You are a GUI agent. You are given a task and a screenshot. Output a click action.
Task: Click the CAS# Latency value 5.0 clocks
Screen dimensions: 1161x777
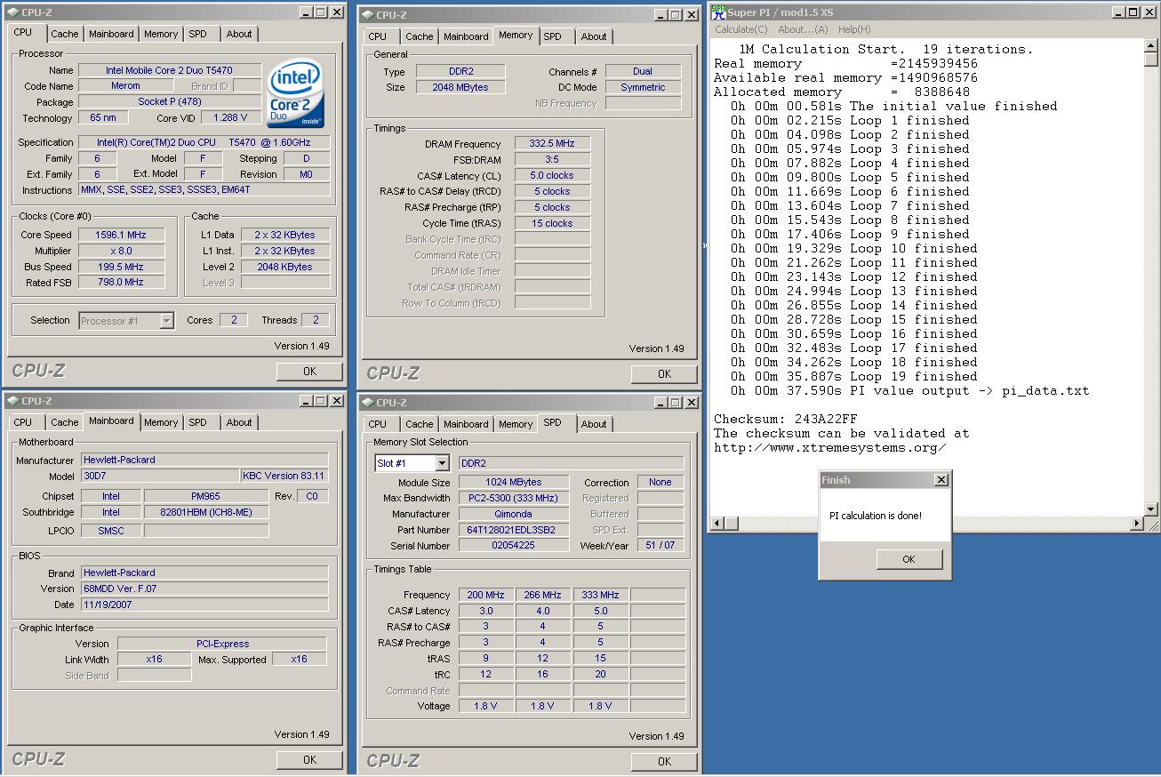point(552,175)
